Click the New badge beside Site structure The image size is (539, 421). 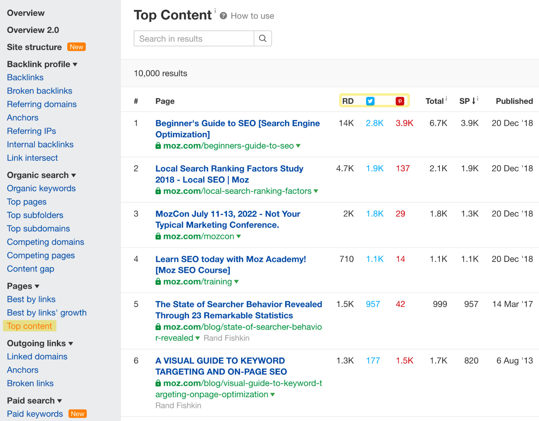pyautogui.click(x=76, y=47)
